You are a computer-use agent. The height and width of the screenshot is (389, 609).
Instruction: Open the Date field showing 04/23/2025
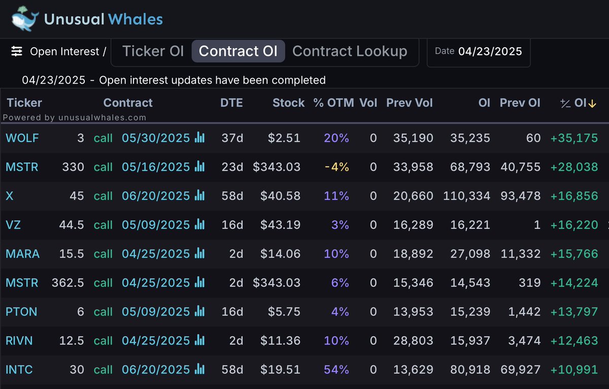click(479, 52)
